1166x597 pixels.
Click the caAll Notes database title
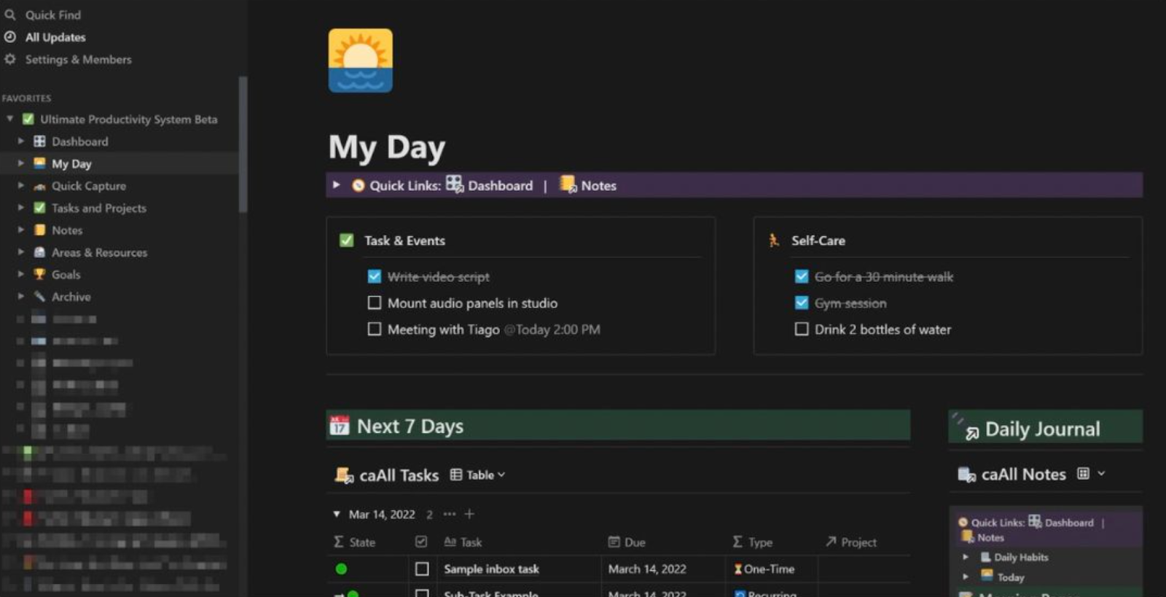click(x=1023, y=475)
